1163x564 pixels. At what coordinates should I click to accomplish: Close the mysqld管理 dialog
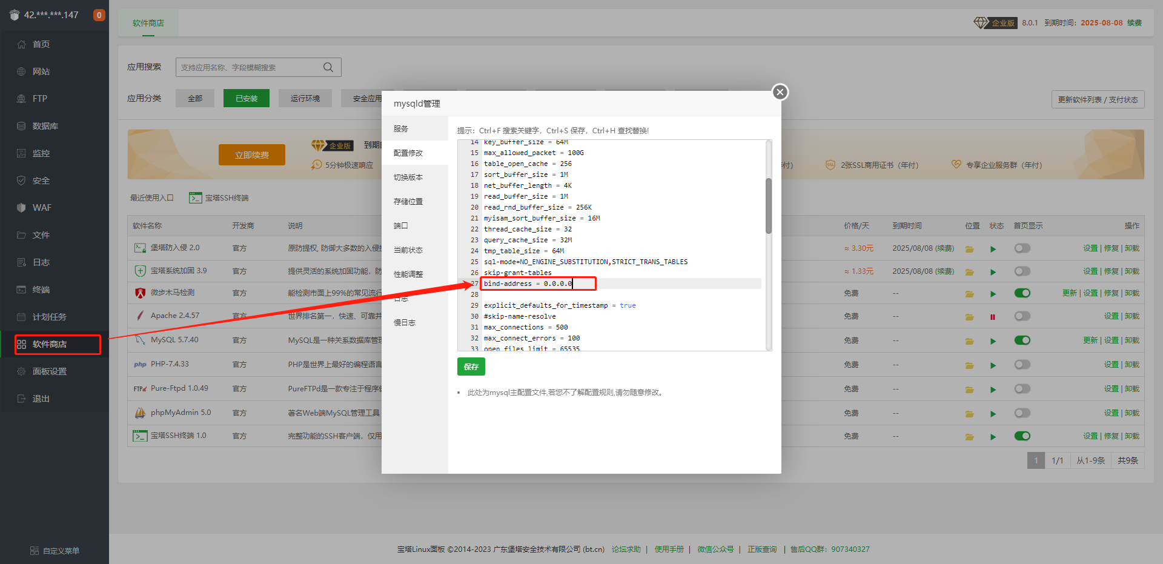coord(780,92)
